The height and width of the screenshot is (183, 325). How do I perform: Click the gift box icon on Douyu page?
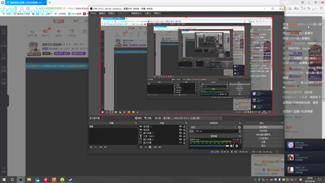pos(84,31)
